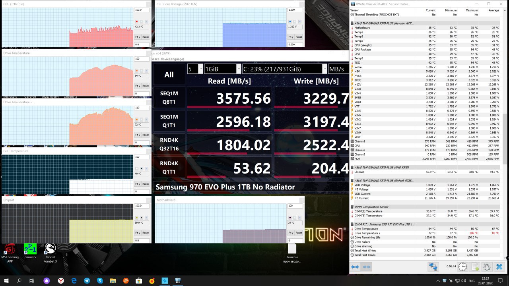Switch input language via ENG indicator

point(472,281)
